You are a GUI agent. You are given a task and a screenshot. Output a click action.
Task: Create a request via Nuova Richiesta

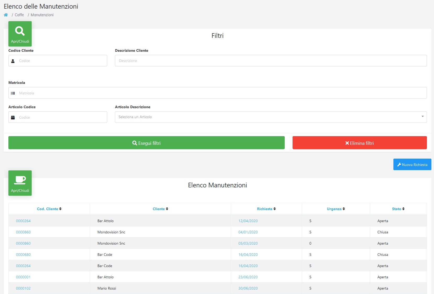(412, 164)
